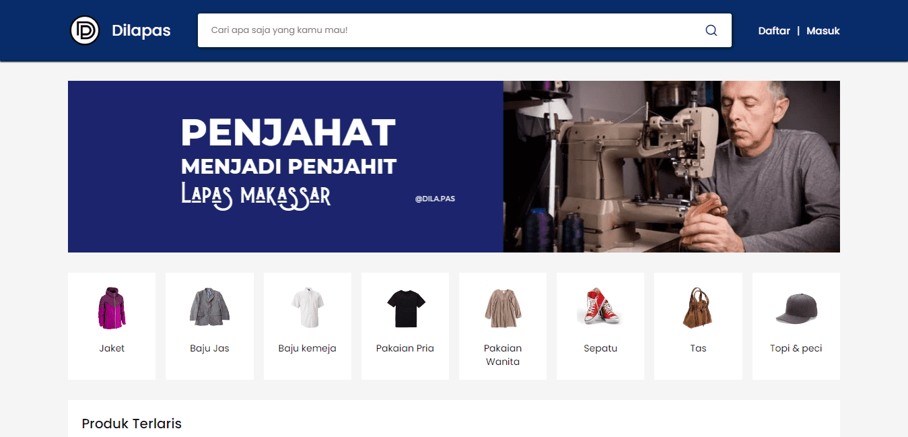The height and width of the screenshot is (437, 908).
Task: Select the brown leather bag image
Action: pyautogui.click(x=698, y=308)
